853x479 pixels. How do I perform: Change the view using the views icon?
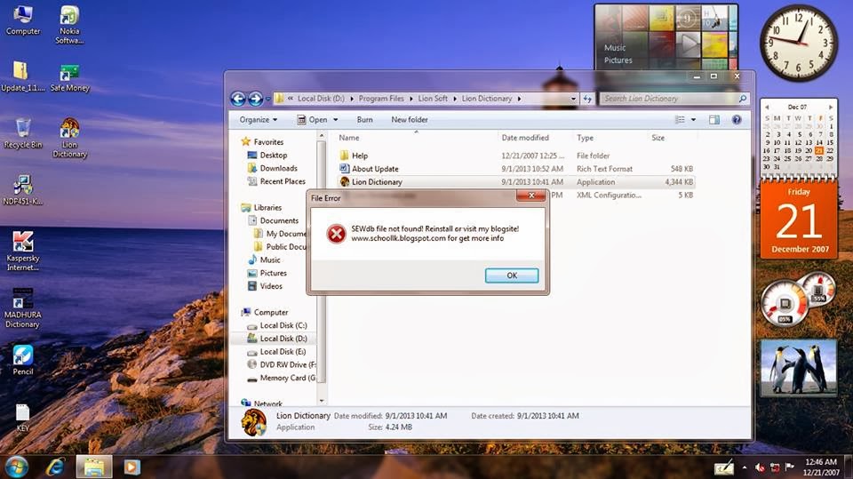pyautogui.click(x=680, y=120)
